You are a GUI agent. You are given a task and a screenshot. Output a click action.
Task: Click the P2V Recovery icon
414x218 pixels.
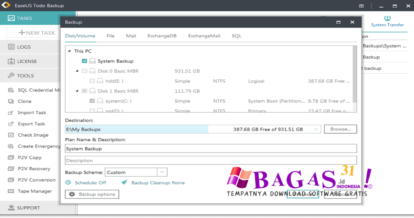point(11,169)
